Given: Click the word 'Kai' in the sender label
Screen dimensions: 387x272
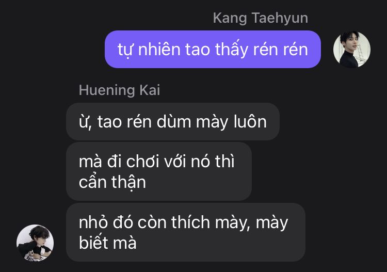Looking at the screenshot, I should pos(150,90).
